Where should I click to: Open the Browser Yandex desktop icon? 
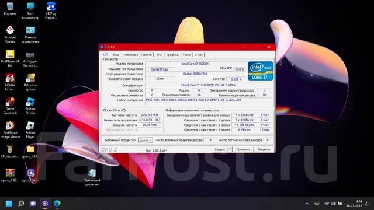[x=10, y=34]
